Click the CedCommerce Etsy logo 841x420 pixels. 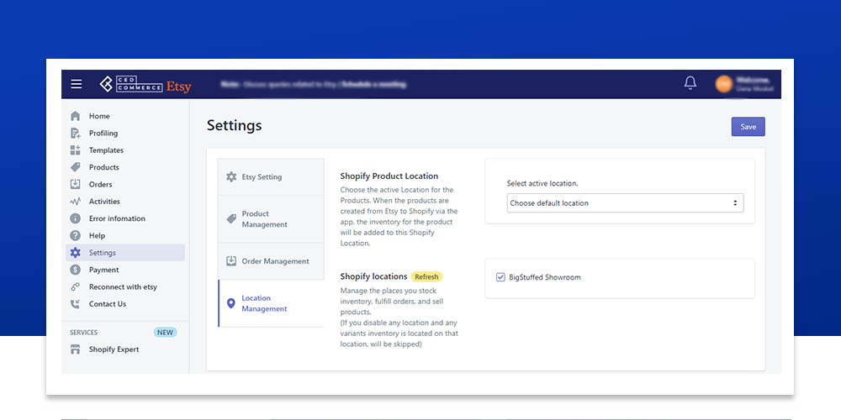click(x=145, y=84)
